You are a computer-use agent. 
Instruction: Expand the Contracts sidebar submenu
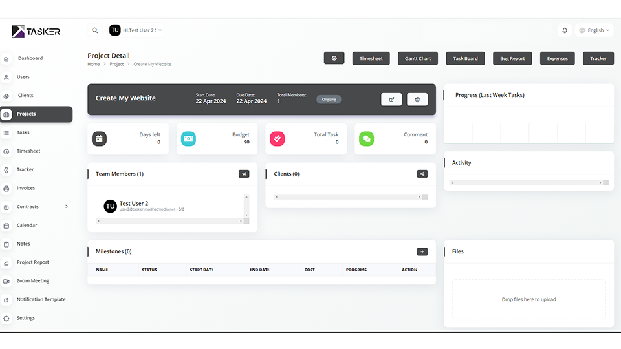67,207
